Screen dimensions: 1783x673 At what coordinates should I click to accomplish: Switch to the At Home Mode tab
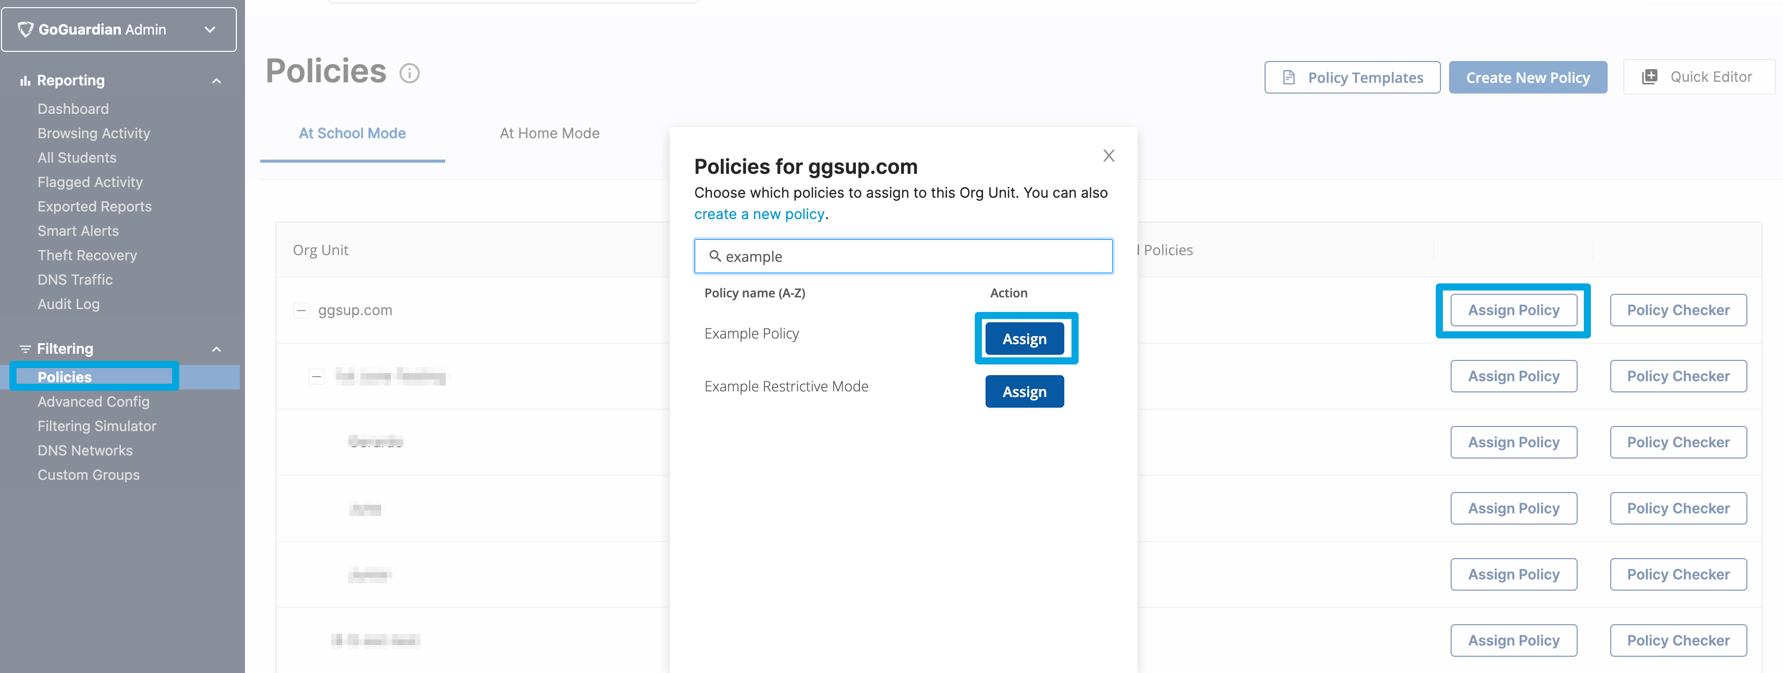(549, 133)
